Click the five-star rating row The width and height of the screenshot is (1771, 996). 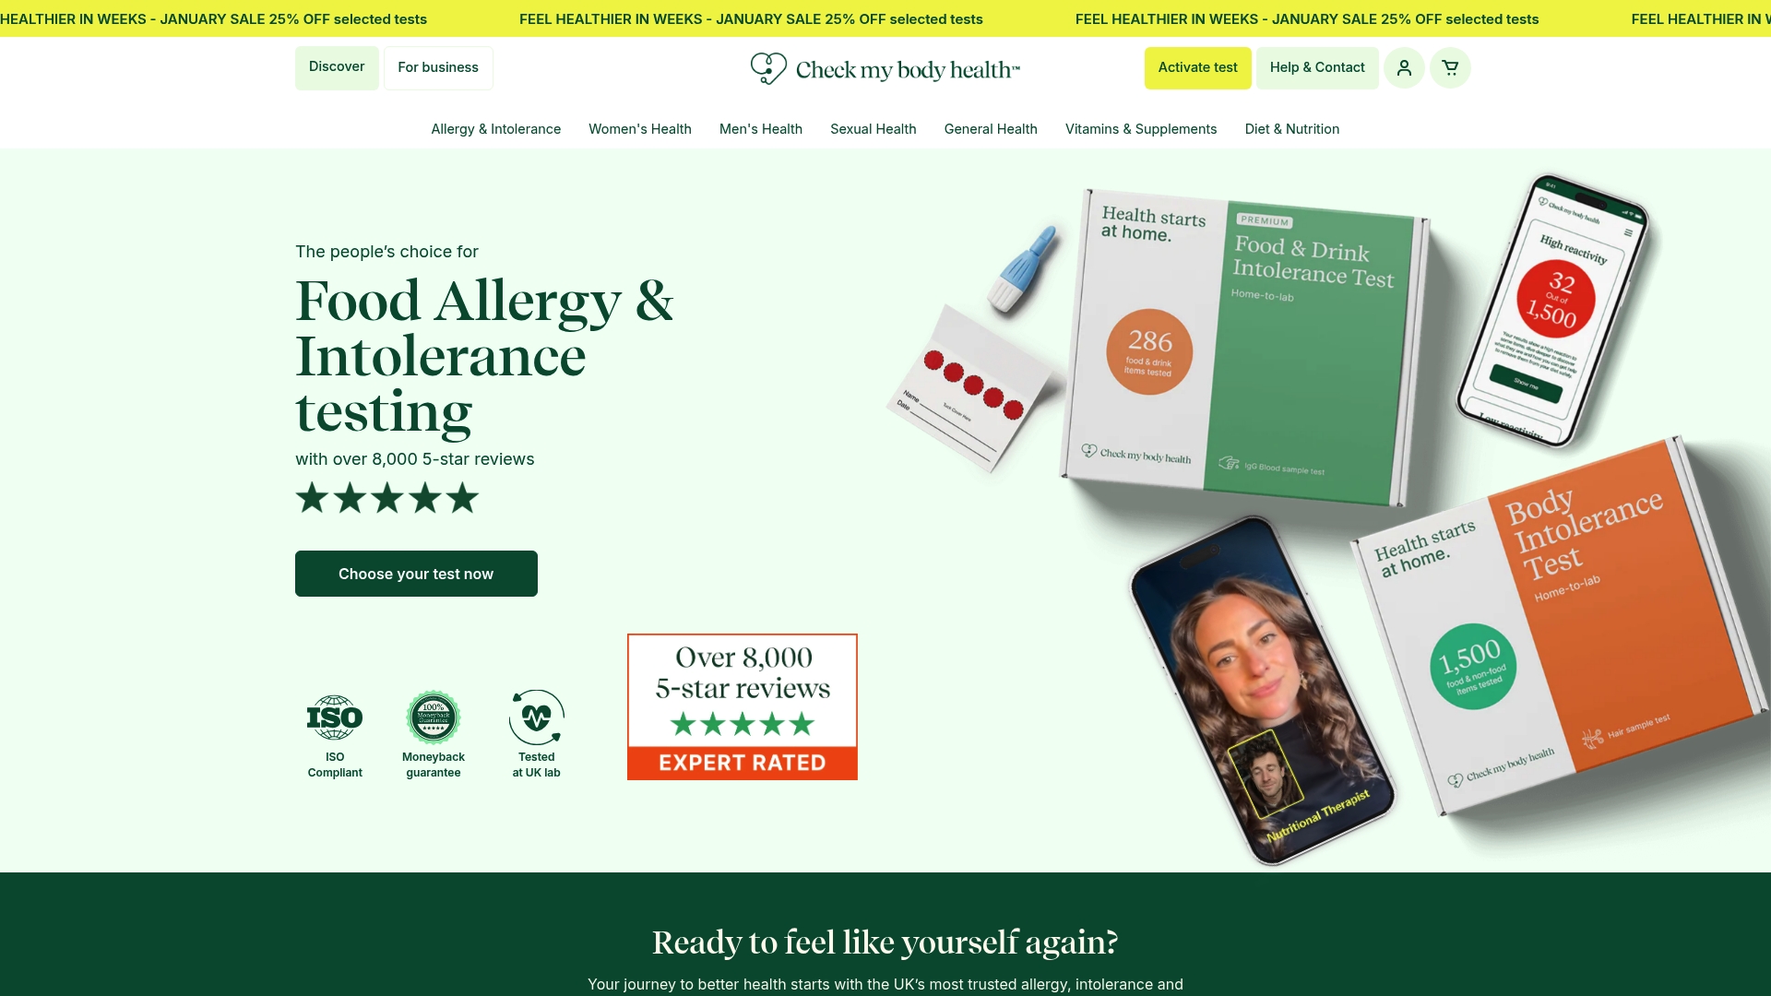(x=387, y=498)
